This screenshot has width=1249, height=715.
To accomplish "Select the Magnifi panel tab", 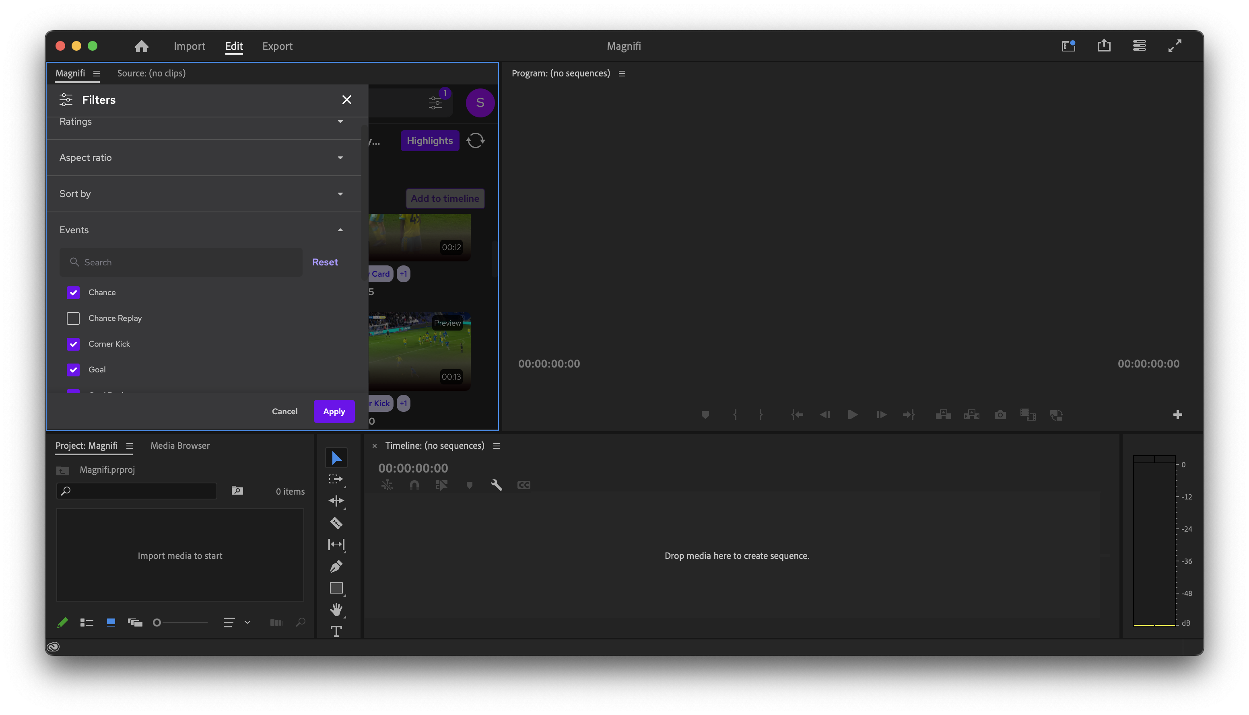I will point(70,73).
